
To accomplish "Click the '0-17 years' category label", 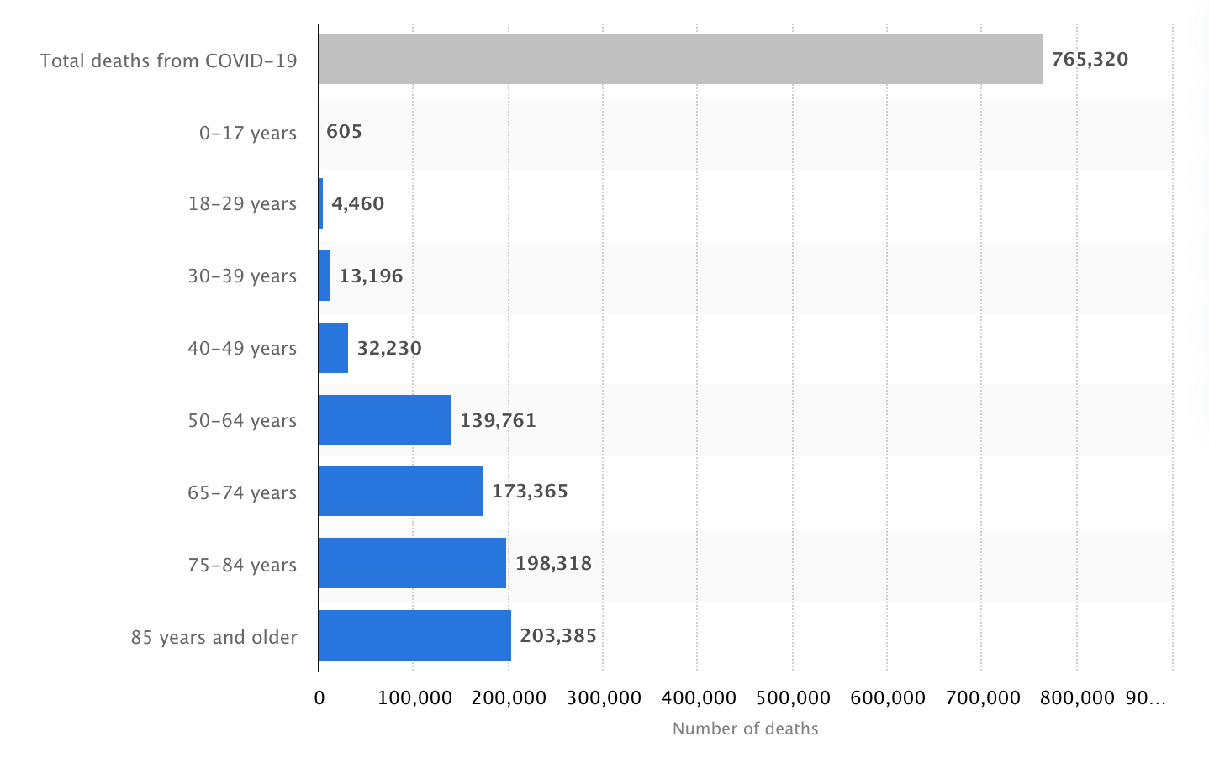I will point(248,133).
